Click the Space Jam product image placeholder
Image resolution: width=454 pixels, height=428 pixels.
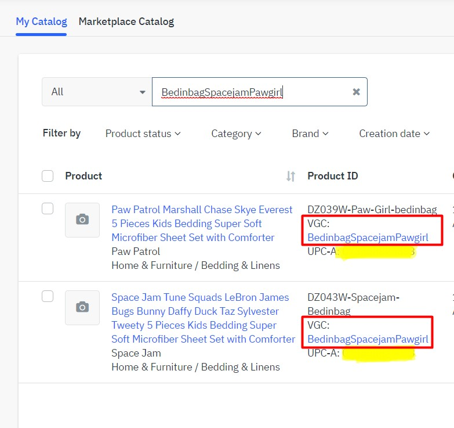coord(82,308)
